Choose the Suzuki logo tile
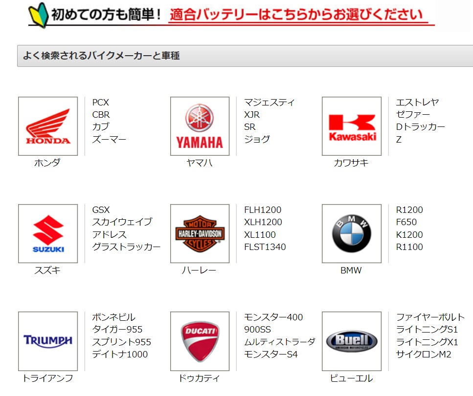The image size is (473, 396). (x=48, y=233)
